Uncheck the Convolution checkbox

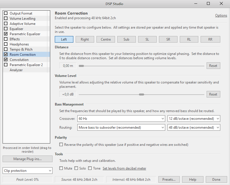point(6,59)
